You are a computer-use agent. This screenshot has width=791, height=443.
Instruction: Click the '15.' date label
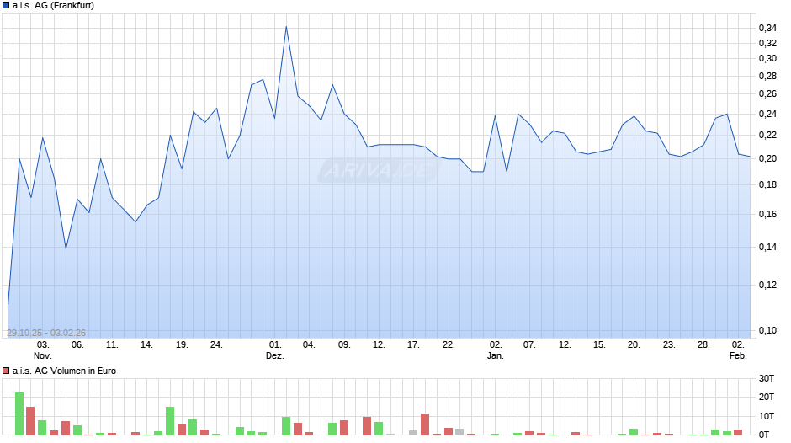tap(599, 345)
